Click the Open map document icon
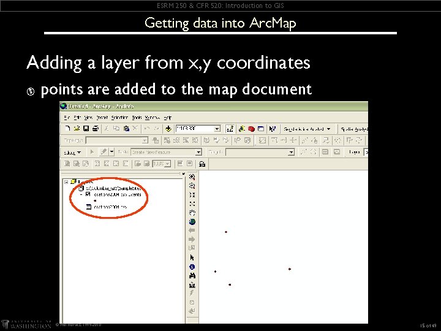The width and height of the screenshot is (441, 331). click(77, 129)
